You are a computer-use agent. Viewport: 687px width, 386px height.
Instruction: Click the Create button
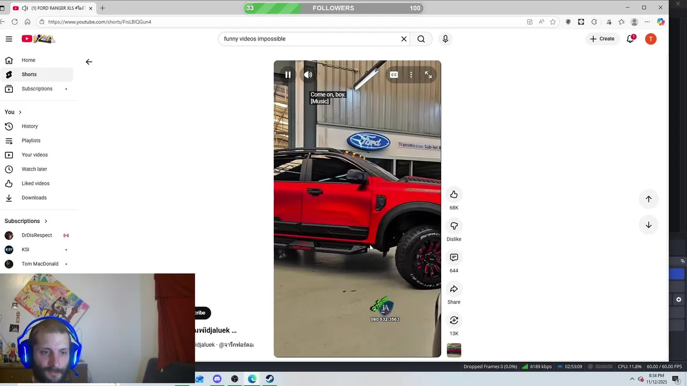pyautogui.click(x=602, y=39)
